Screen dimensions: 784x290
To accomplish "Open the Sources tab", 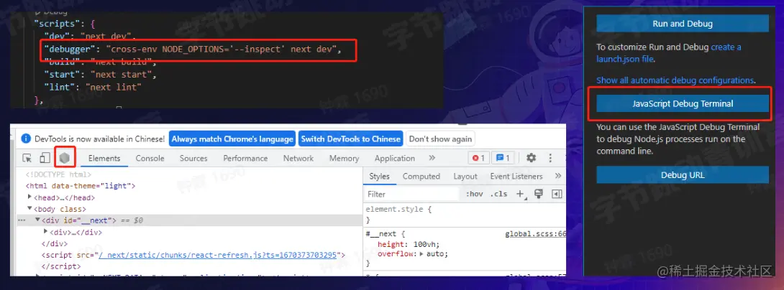I will [193, 158].
